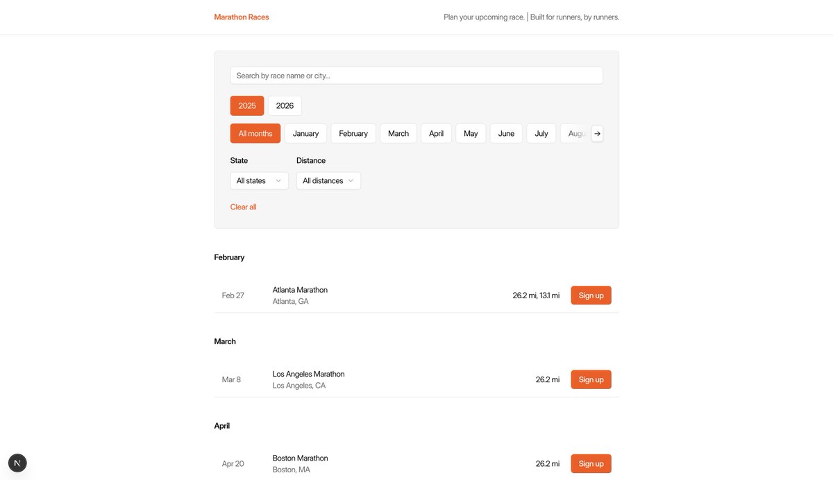This screenshot has height=480, width=833.
Task: Click the Boston, MA location text
Action: pyautogui.click(x=292, y=470)
